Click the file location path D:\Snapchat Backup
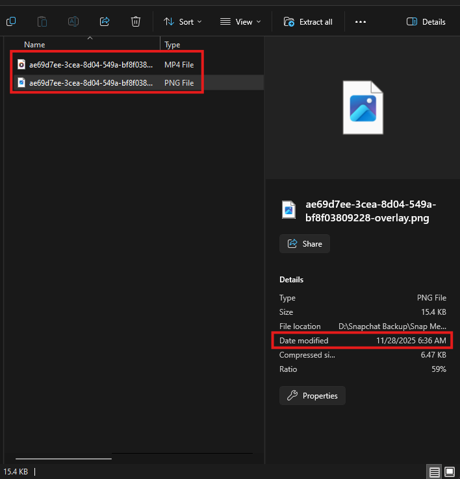The image size is (460, 479). pos(392,326)
